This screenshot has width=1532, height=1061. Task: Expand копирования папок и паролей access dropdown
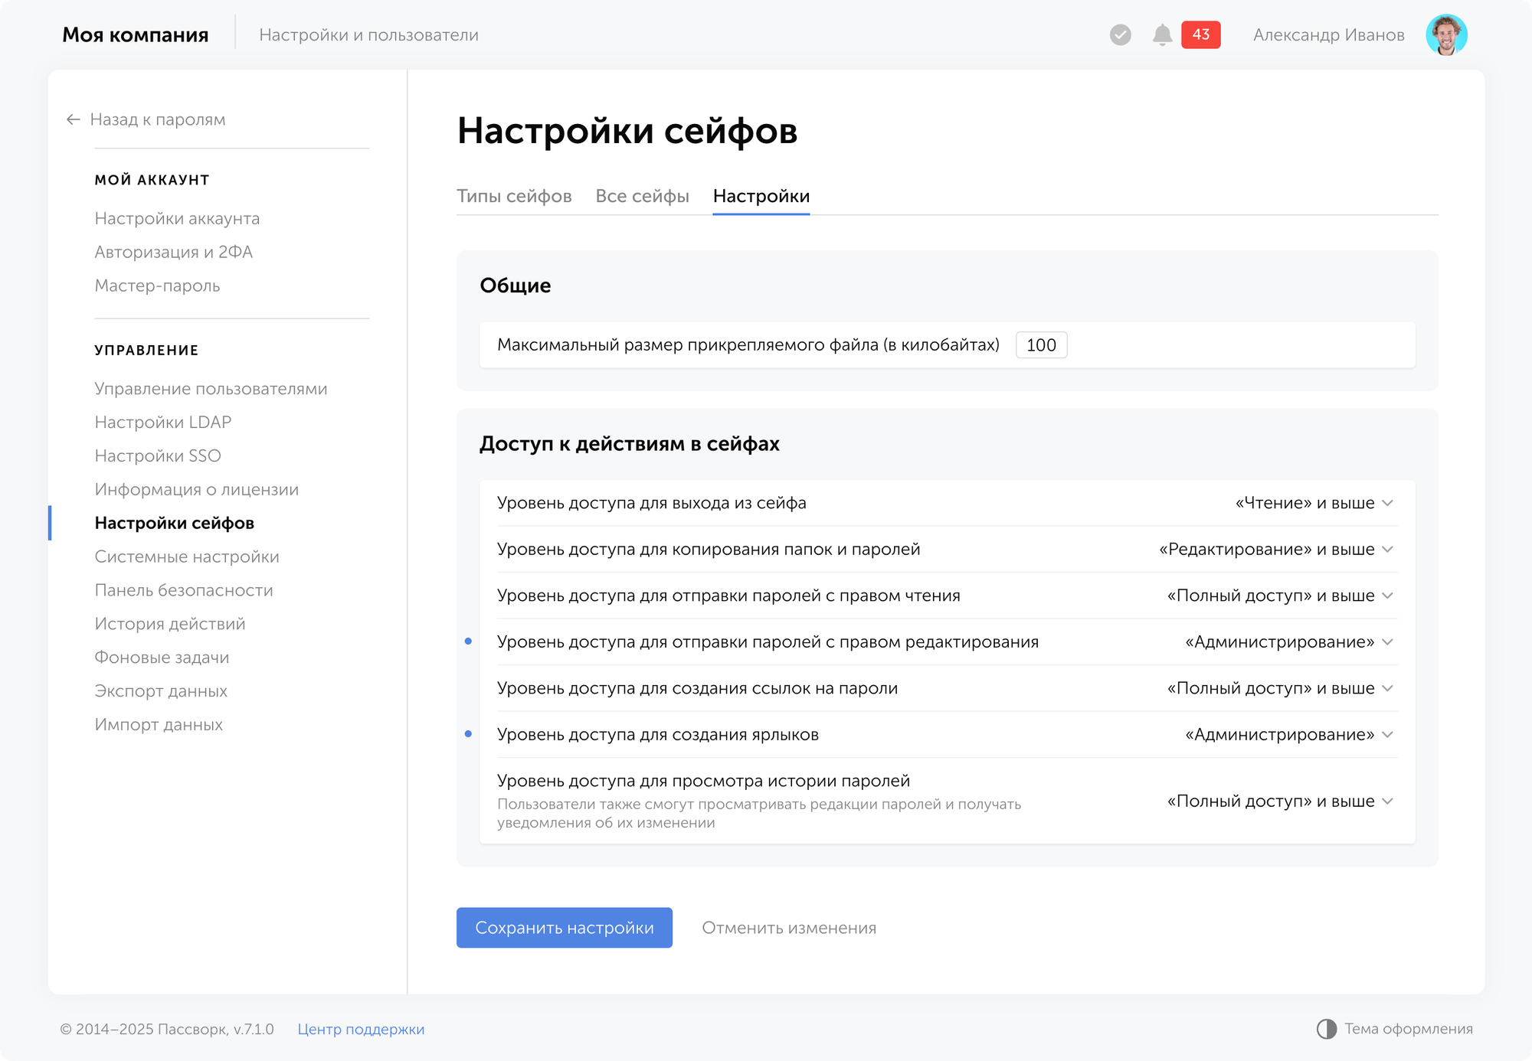tap(1275, 550)
